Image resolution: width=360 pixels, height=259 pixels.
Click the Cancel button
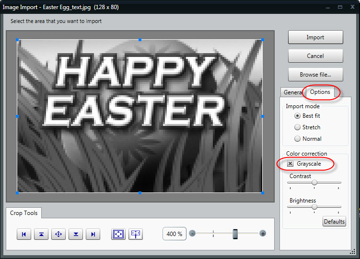pos(315,56)
